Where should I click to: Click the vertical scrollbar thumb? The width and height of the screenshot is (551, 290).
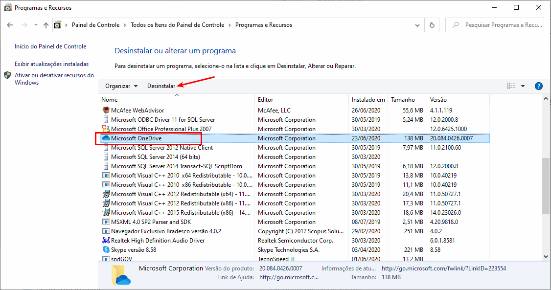click(546, 185)
